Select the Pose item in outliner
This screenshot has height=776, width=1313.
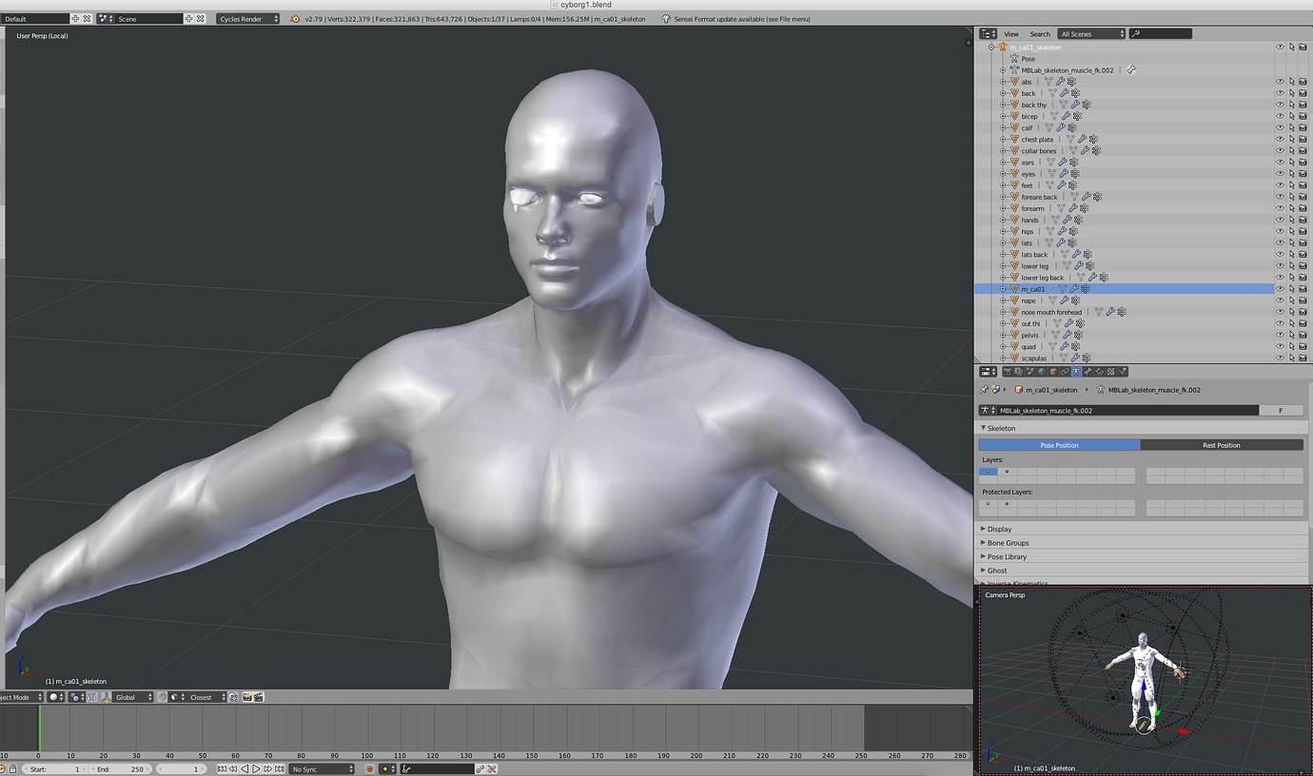1028,59
